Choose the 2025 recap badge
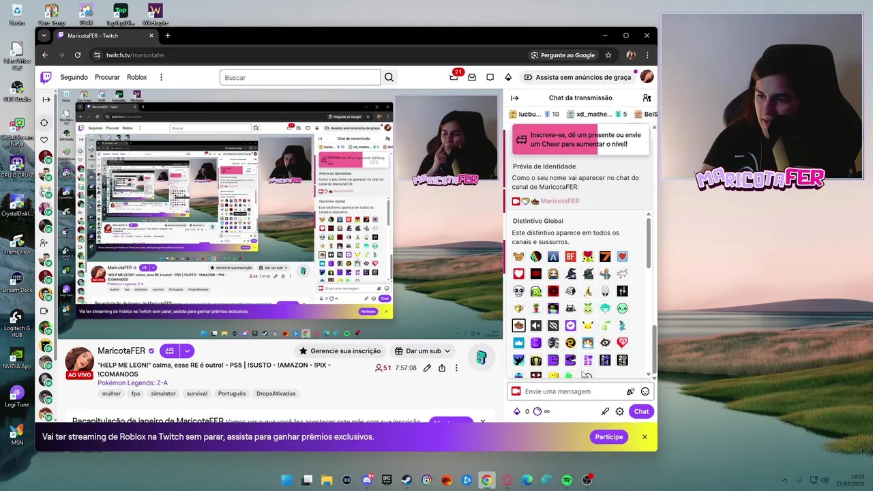Screen dimensions: 873x491 622,360
